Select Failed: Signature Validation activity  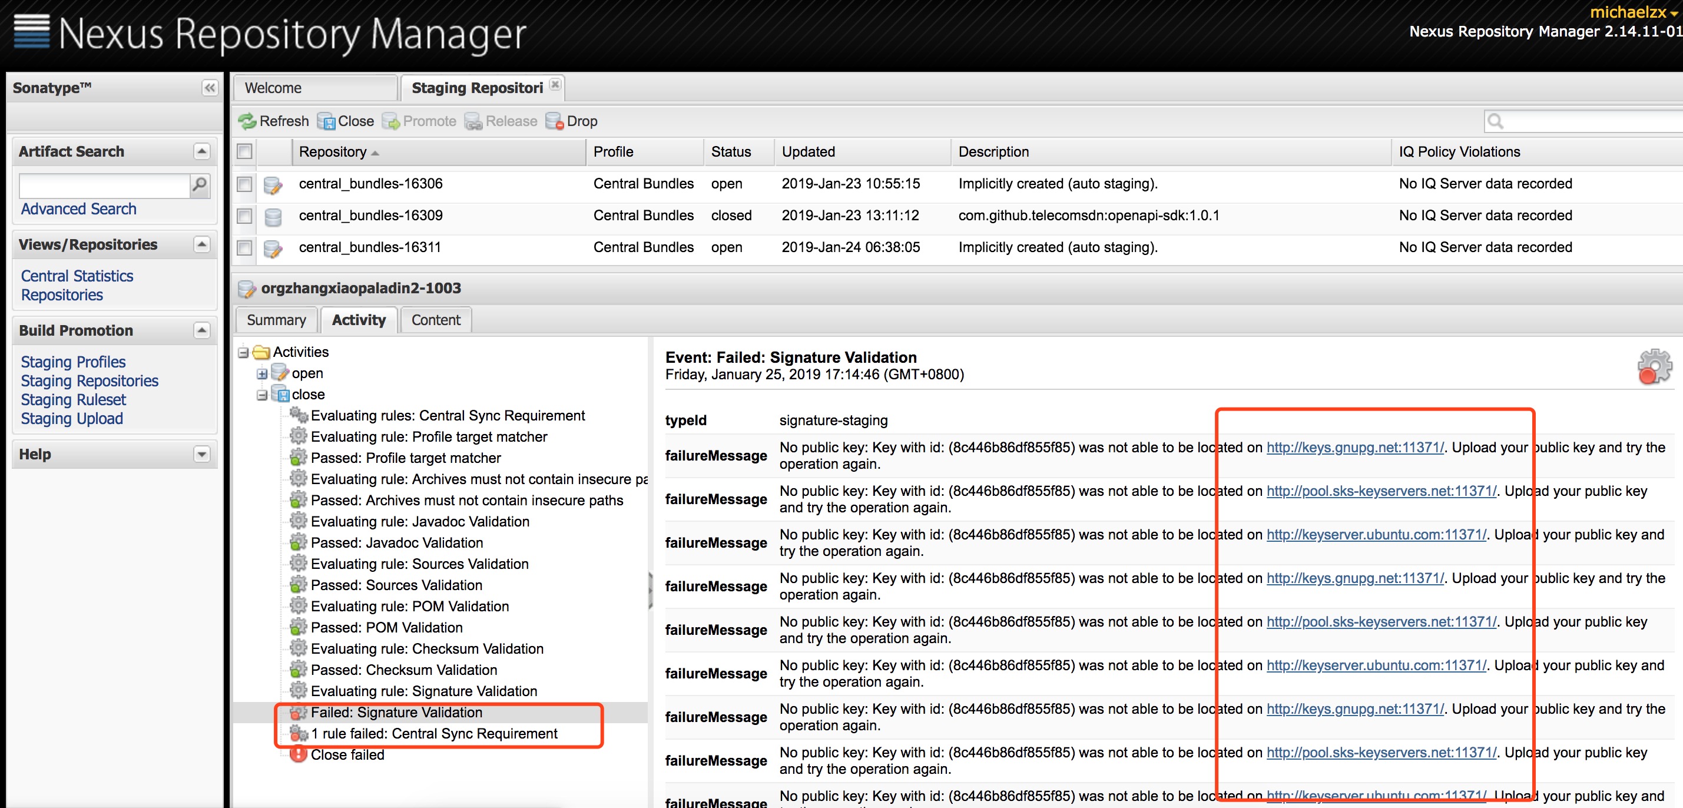click(x=396, y=713)
